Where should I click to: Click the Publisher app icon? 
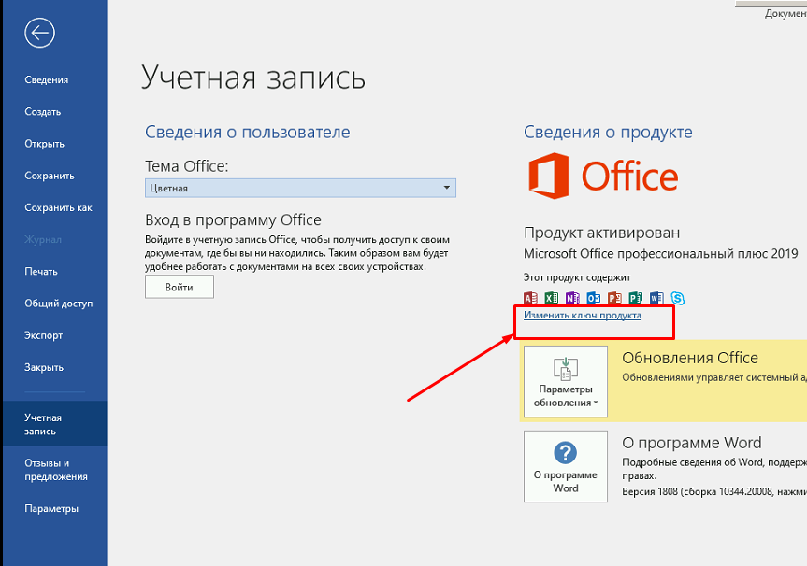click(x=636, y=298)
